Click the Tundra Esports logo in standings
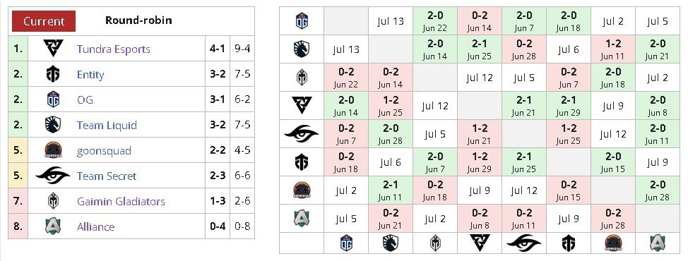Screen dimensions: 688x261 point(53,49)
